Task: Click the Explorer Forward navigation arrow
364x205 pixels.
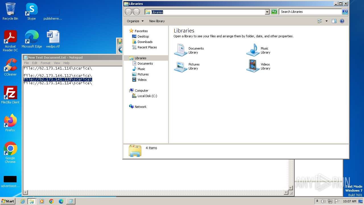Action: pos(136,12)
